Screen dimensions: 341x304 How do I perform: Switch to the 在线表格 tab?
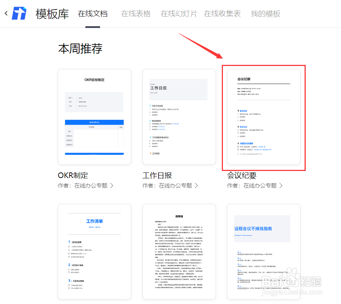click(x=136, y=13)
